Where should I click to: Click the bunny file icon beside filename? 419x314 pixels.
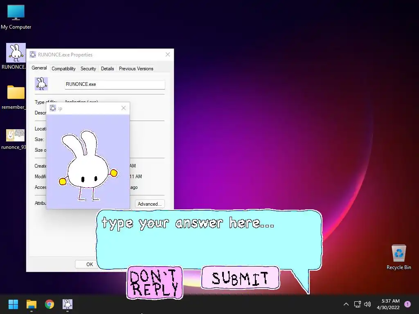click(x=41, y=84)
